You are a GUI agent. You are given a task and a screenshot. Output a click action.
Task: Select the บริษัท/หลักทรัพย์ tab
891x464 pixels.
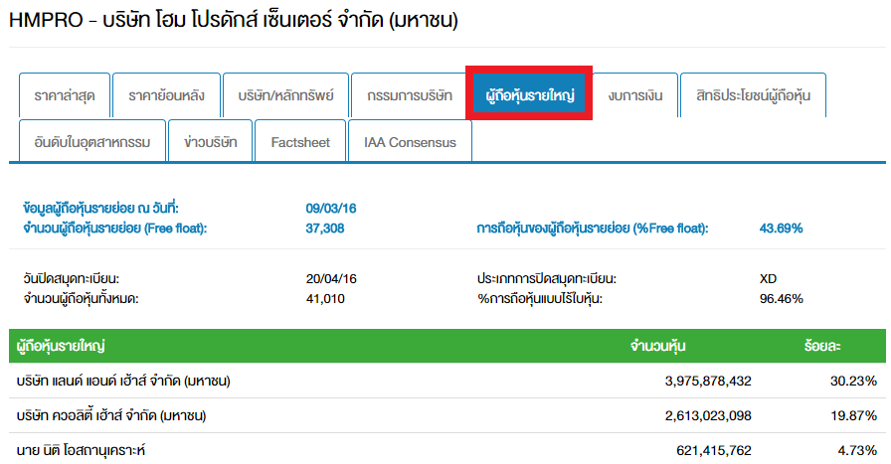click(x=284, y=95)
